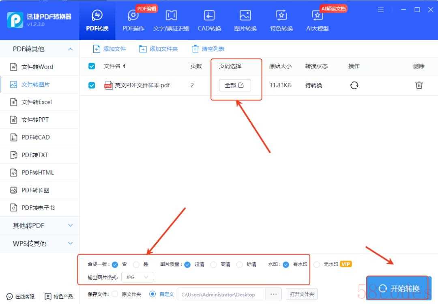
Task: Select 标清 image quality
Action: click(x=239, y=265)
